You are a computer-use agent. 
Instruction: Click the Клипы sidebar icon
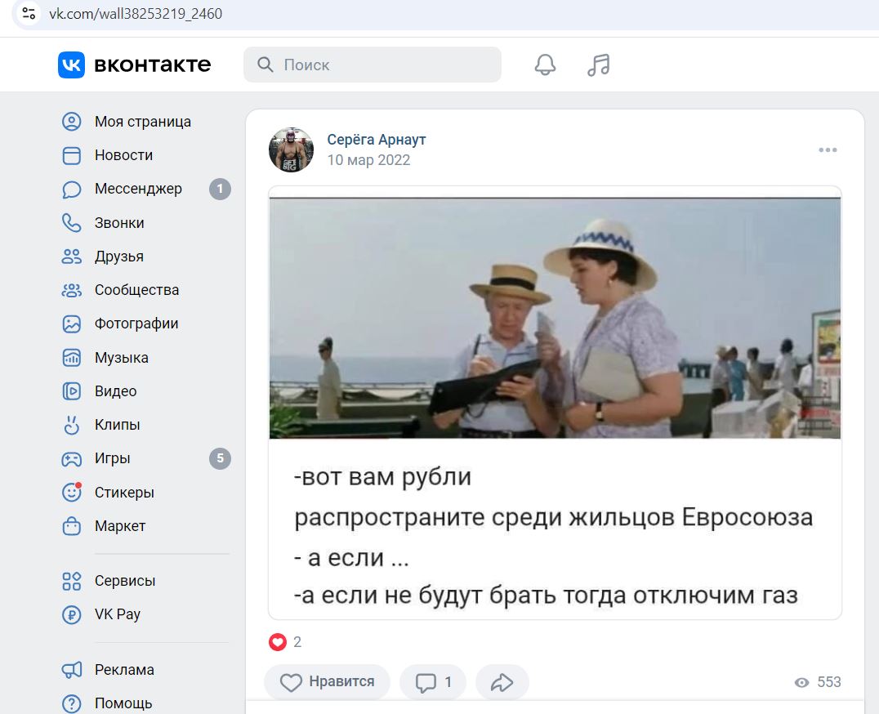71,425
